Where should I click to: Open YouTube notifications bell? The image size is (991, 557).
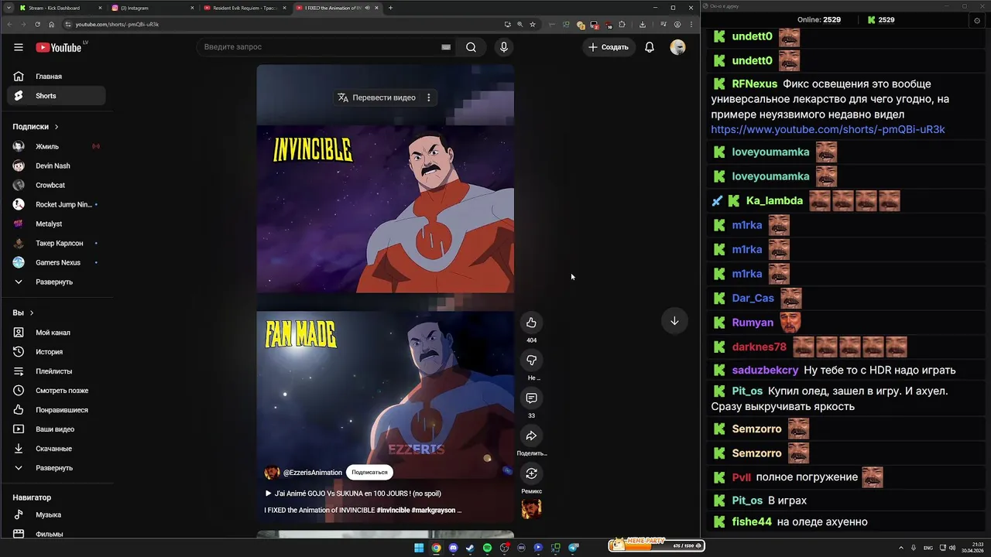coord(650,47)
